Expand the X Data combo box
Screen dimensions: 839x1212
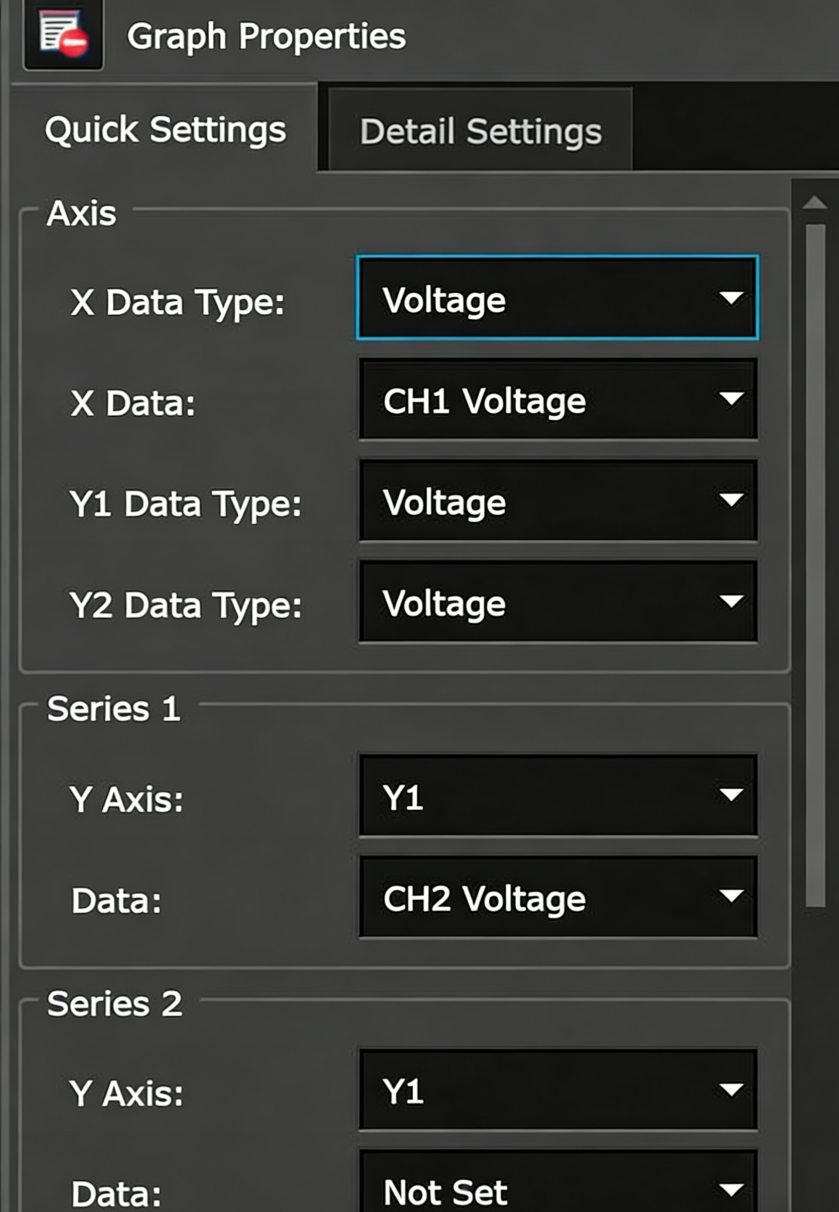[x=557, y=399]
